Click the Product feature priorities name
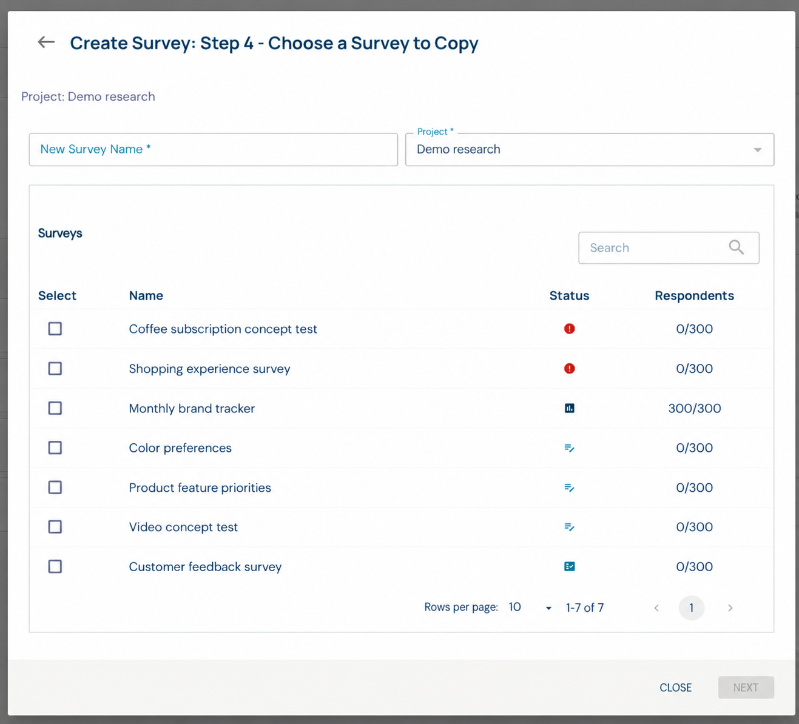799x724 pixels. 200,488
